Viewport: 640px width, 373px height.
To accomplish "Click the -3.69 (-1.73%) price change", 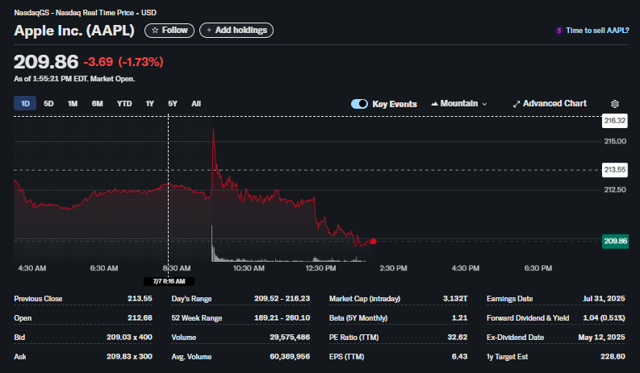I will tap(123, 62).
